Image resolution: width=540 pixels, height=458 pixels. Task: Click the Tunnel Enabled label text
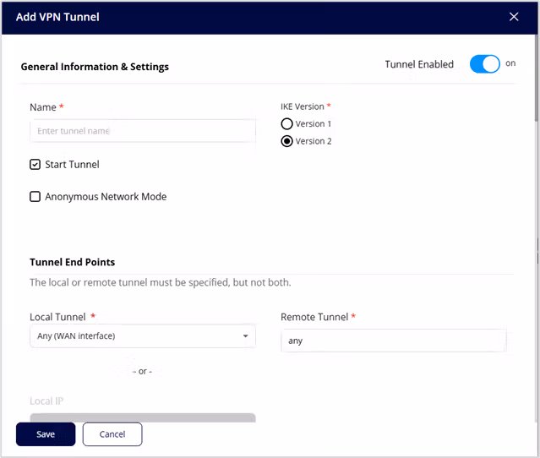tap(419, 64)
